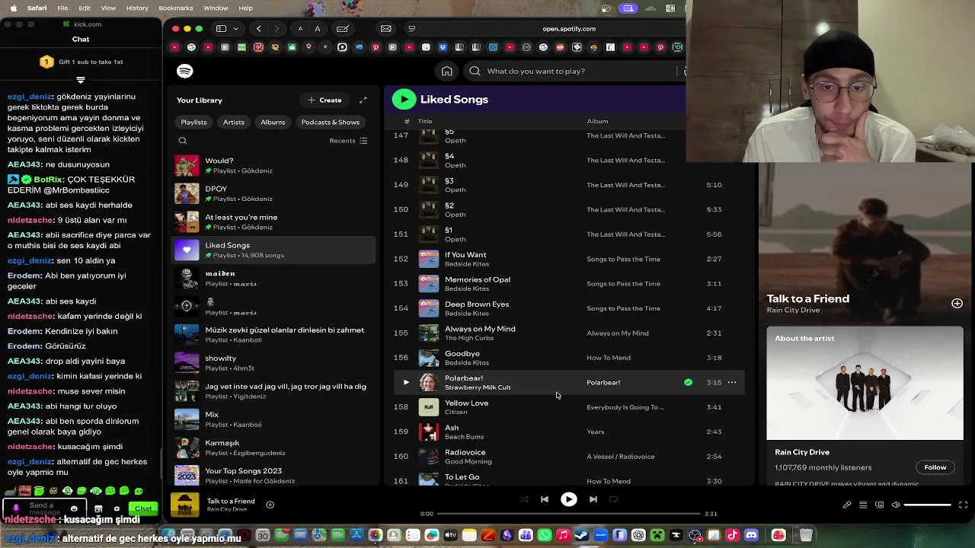The height and width of the screenshot is (548, 975).
Task: Open About the artist band photo
Action: pos(865,384)
